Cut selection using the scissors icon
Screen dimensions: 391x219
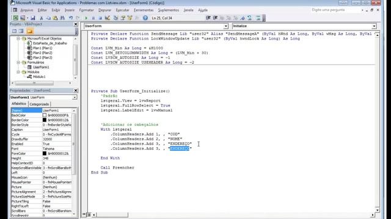42,18
